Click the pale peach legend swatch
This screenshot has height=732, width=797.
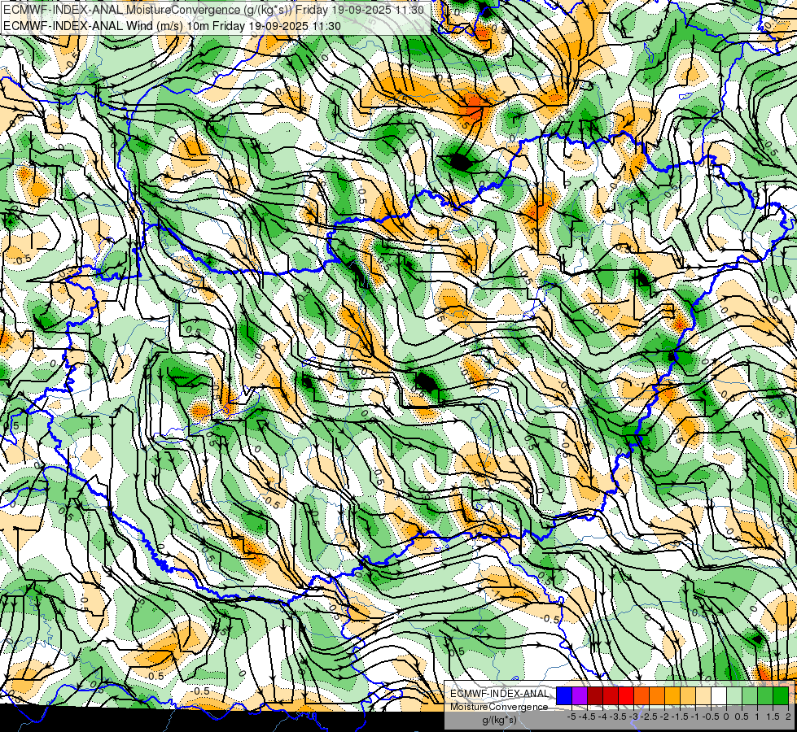703,695
